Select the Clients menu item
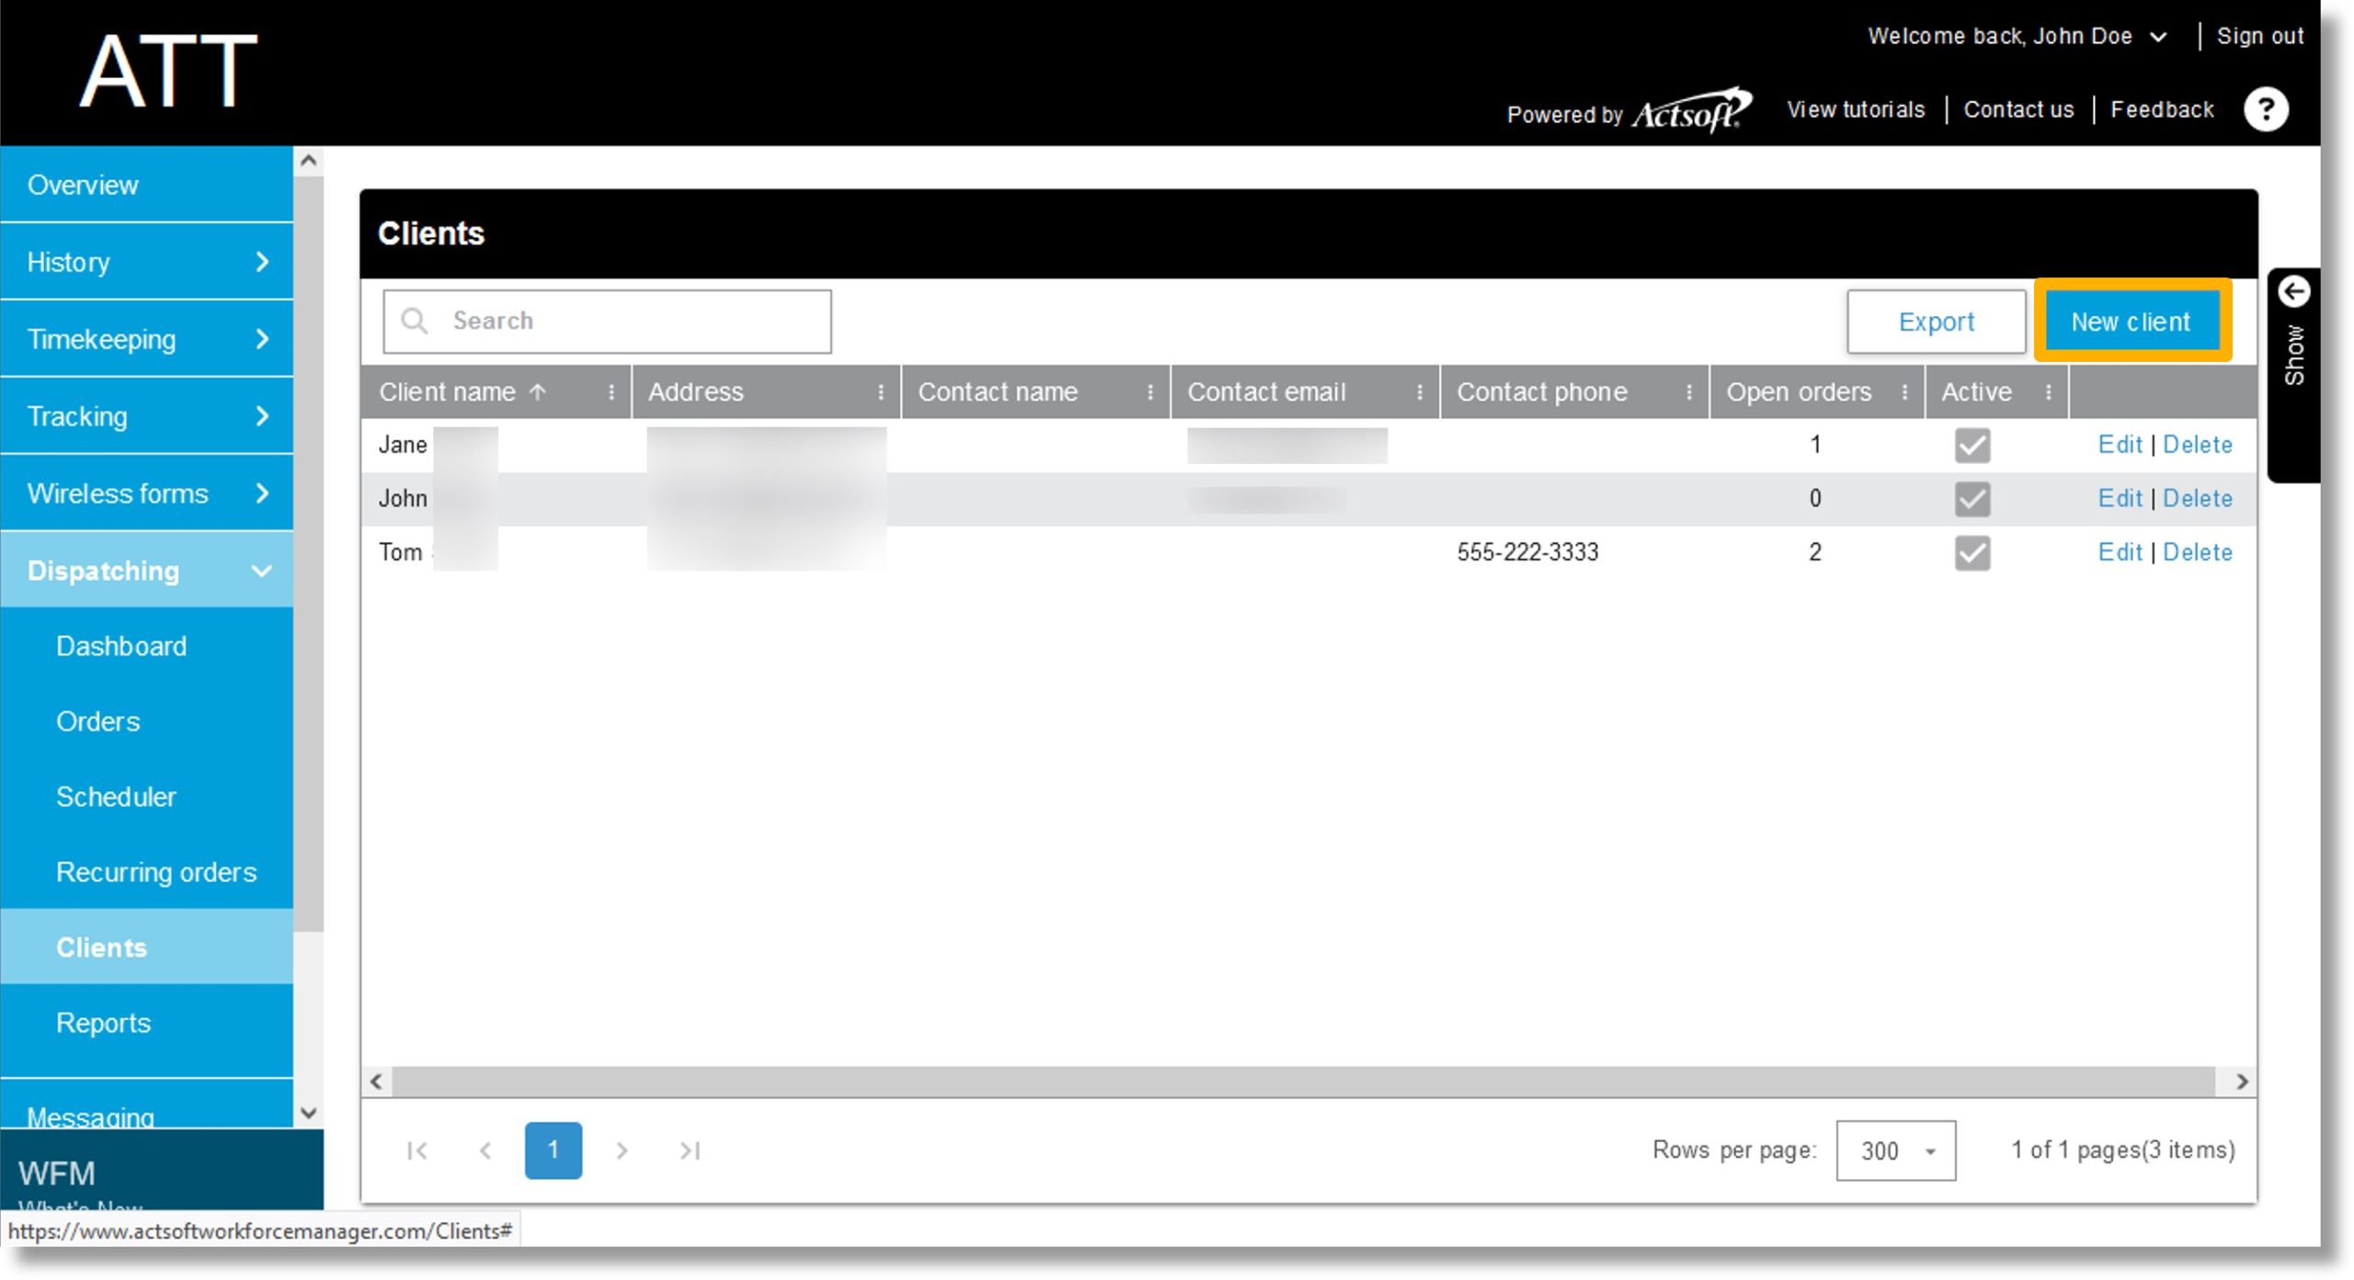This screenshot has height=1280, width=2354. point(99,946)
